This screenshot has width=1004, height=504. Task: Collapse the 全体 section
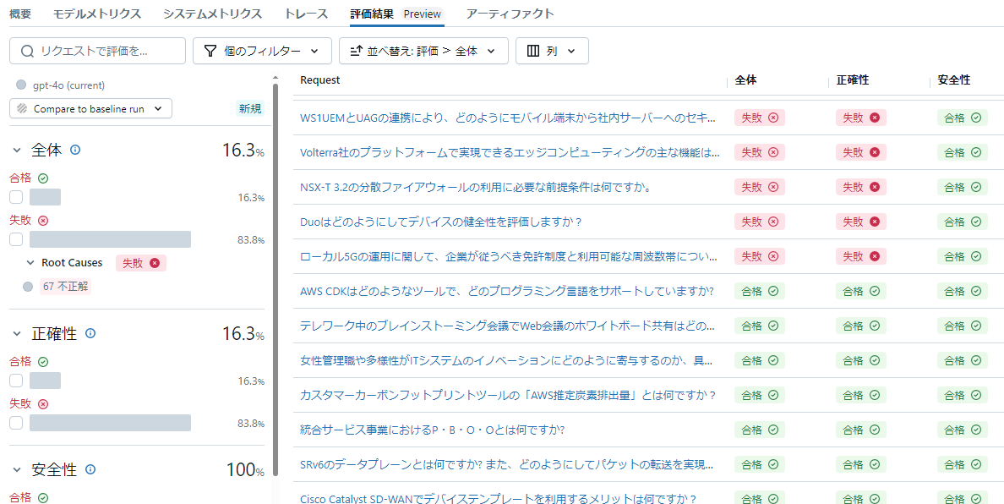pos(17,150)
